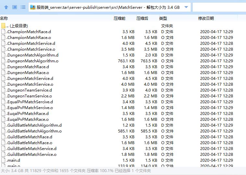Select the .main.d file icon
The height and width of the screenshot is (175, 246).
click(3, 160)
